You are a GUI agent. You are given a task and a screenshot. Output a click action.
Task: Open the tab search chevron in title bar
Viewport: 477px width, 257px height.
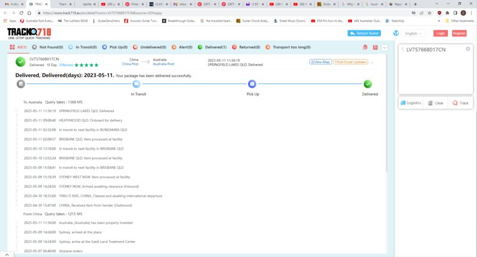point(437,4)
